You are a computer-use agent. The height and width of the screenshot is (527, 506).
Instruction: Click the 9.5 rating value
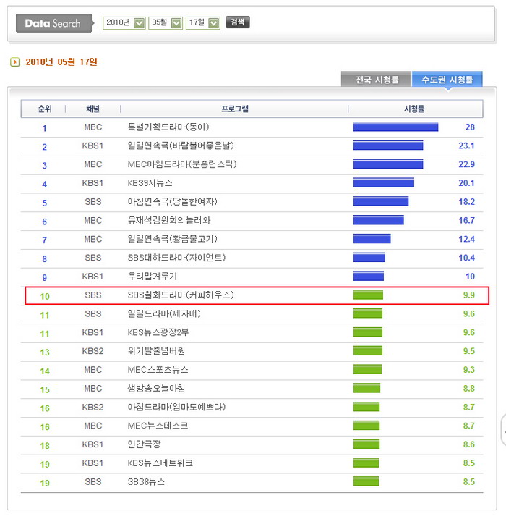pyautogui.click(x=468, y=351)
